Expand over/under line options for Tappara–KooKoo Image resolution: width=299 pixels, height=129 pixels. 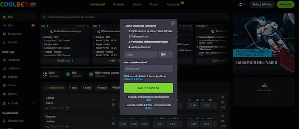(181, 124)
